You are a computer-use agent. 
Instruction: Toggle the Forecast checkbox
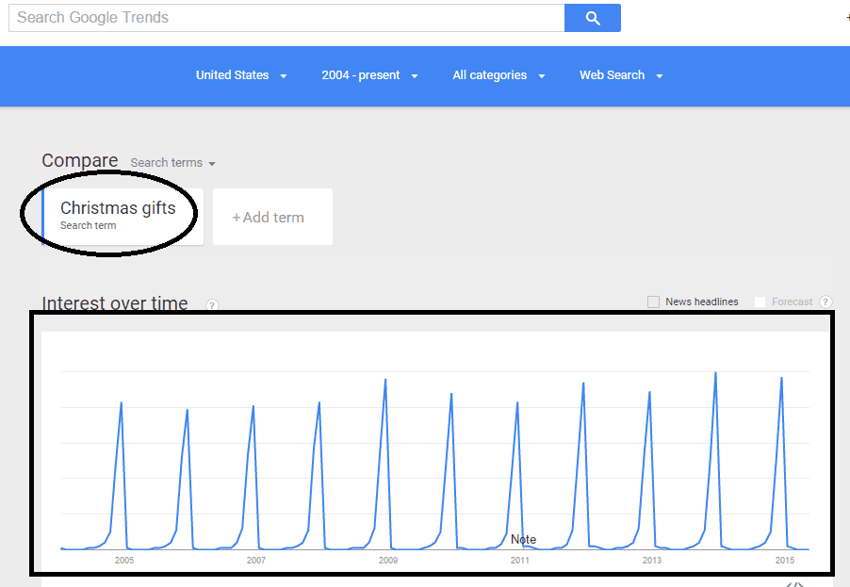(760, 302)
